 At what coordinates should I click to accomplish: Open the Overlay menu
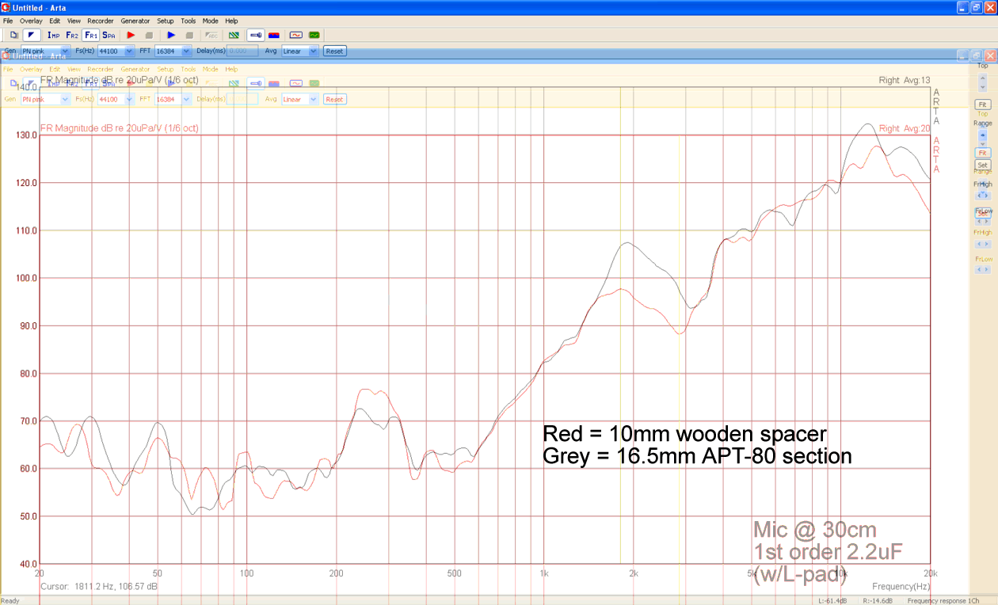[31, 21]
